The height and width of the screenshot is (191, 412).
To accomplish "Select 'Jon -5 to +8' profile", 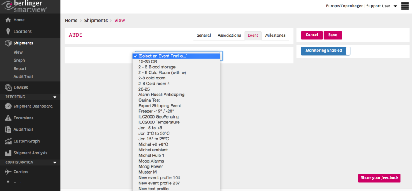I will 176,128.
